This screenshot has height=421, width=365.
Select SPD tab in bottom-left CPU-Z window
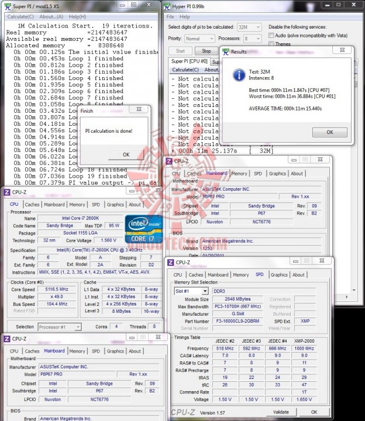click(x=95, y=351)
